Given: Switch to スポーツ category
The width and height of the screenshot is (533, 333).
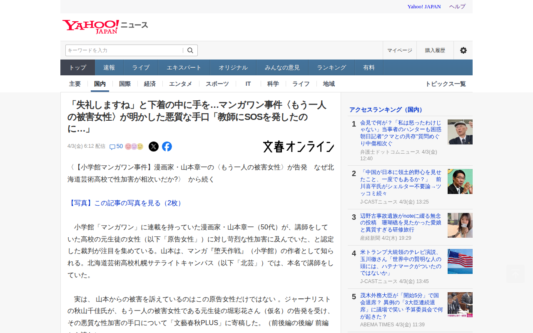Looking at the screenshot, I should (217, 84).
